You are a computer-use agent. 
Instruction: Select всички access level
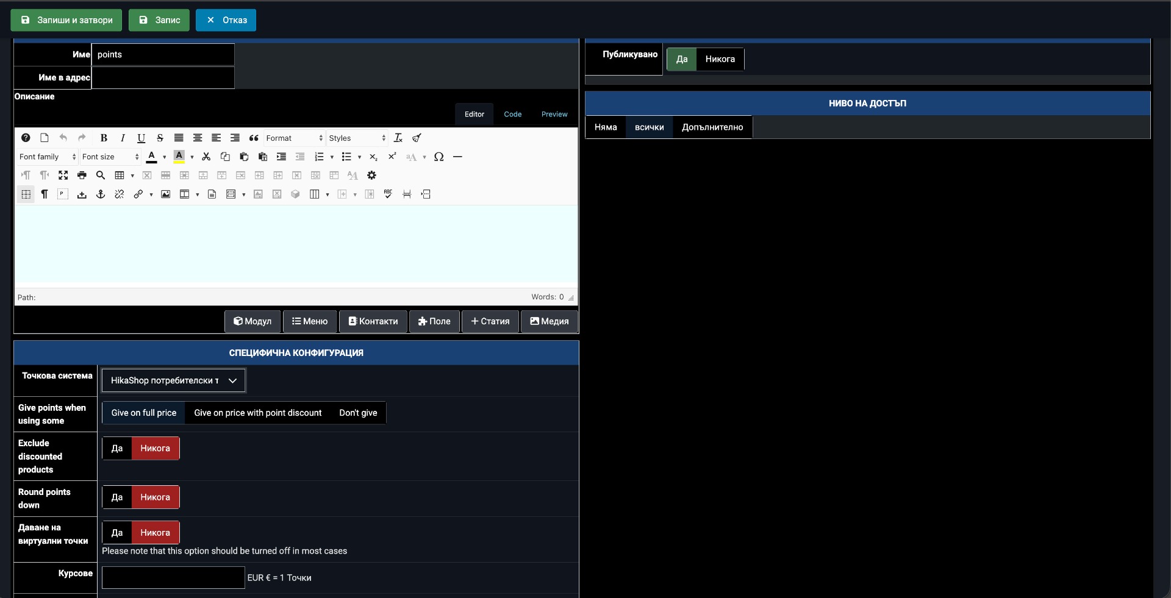649,127
